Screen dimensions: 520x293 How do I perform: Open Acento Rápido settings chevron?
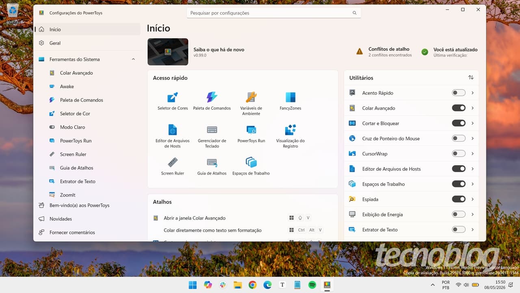pyautogui.click(x=472, y=93)
